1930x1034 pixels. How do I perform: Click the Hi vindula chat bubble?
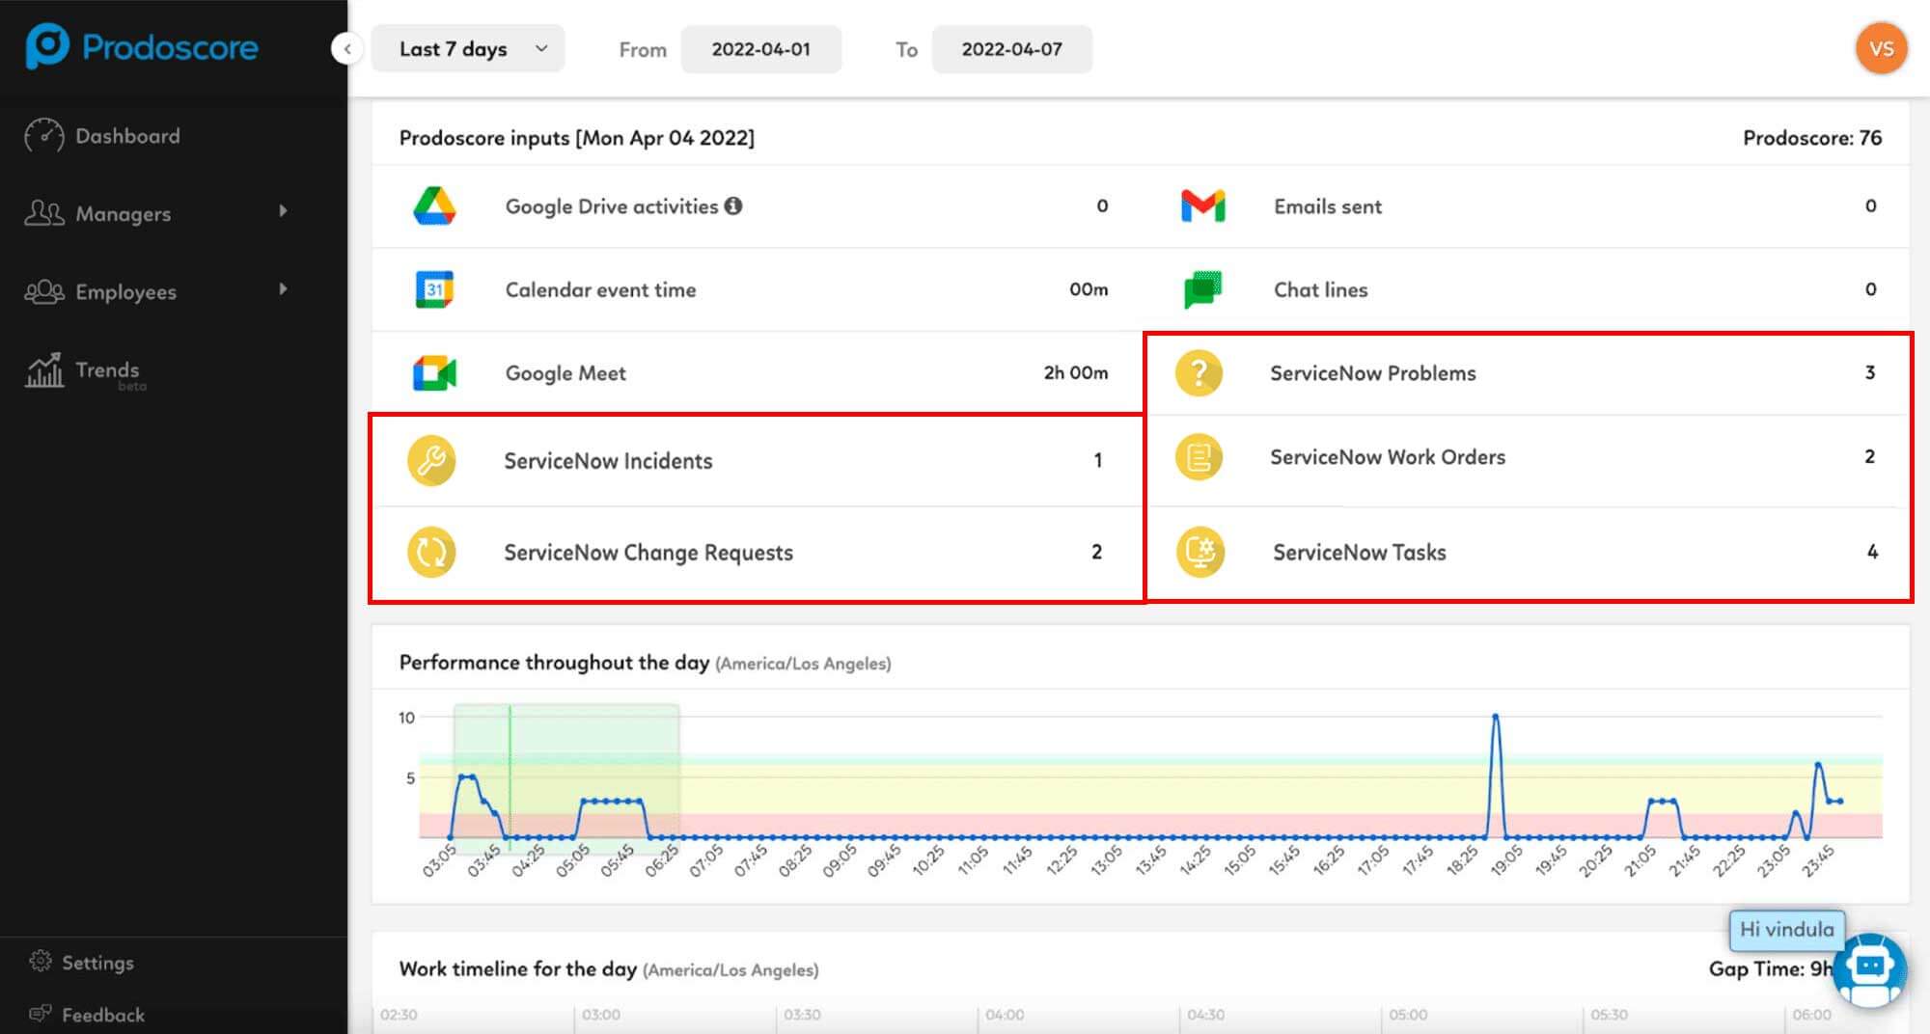[x=1787, y=930]
